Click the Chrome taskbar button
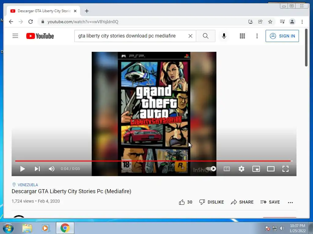This screenshot has width=313, height=234. coord(65,228)
